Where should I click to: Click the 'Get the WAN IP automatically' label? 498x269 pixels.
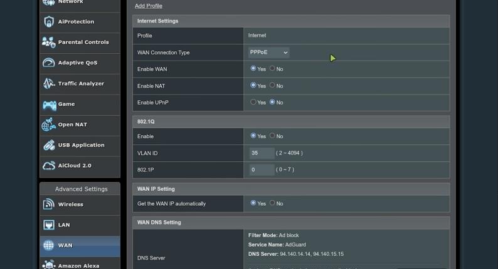tap(171, 204)
